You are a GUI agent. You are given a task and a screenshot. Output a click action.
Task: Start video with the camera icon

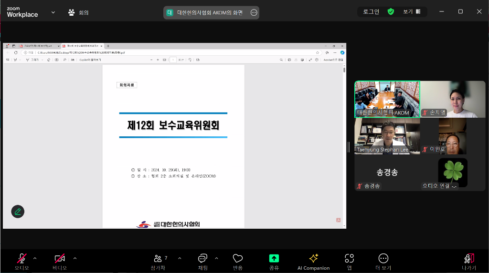60,258
